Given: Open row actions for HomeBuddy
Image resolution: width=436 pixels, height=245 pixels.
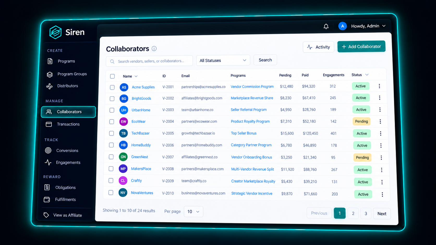Looking at the screenshot, I should pyautogui.click(x=381, y=146).
